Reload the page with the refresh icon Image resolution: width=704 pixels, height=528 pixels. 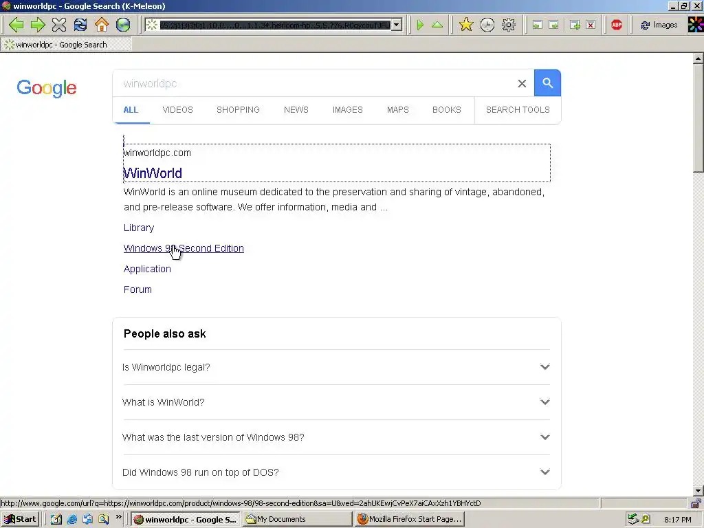(x=80, y=25)
